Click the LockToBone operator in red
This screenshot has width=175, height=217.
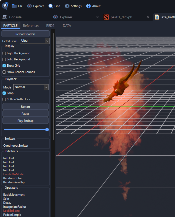[11, 211]
